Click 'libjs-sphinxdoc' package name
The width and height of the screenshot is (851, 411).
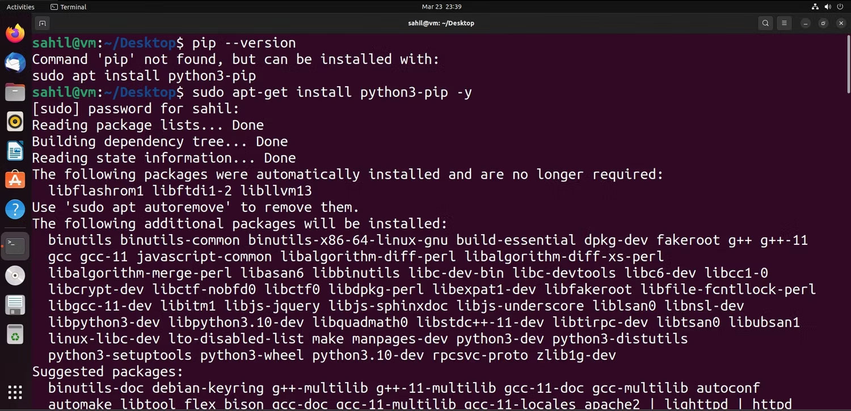[x=388, y=306]
